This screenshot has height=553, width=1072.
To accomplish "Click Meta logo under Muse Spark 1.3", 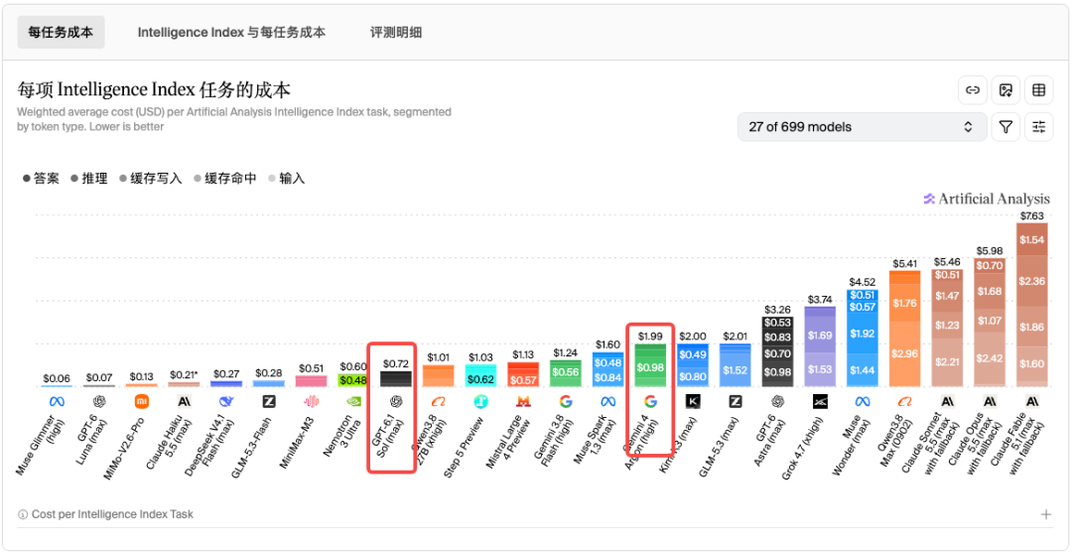I will [607, 401].
